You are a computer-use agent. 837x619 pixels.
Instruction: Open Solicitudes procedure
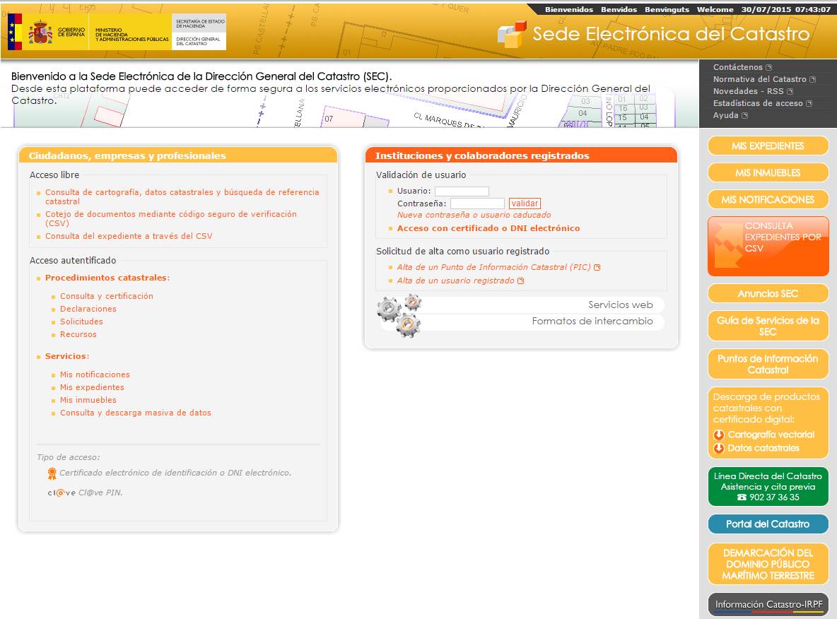pyautogui.click(x=81, y=322)
